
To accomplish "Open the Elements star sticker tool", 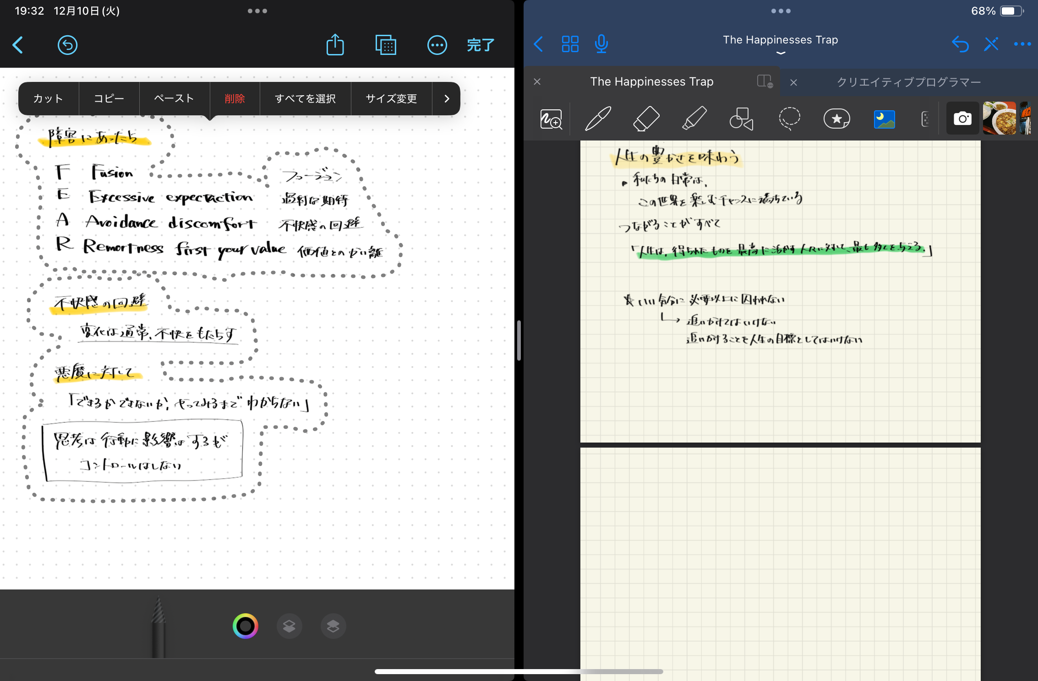I will 837,119.
